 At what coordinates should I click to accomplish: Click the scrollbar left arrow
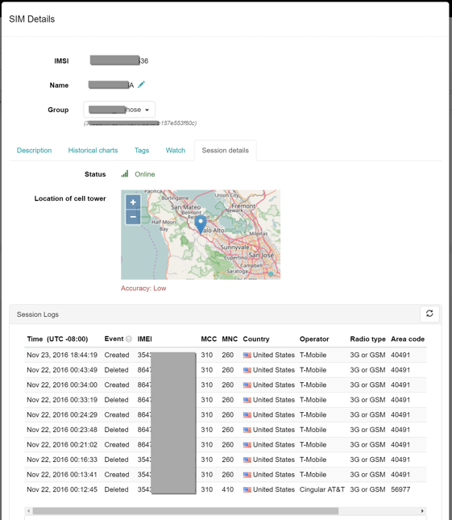(x=29, y=510)
